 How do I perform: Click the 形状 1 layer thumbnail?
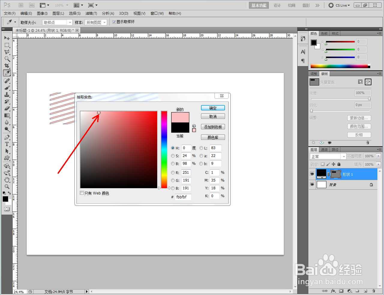pos(321,174)
